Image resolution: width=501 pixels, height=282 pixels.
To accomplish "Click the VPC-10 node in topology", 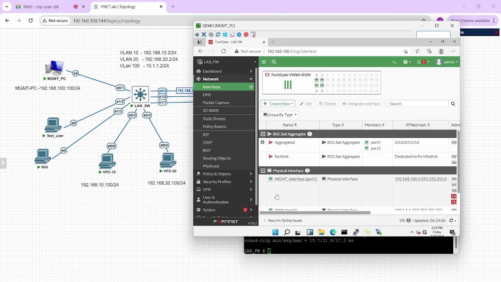I will coord(107,161).
